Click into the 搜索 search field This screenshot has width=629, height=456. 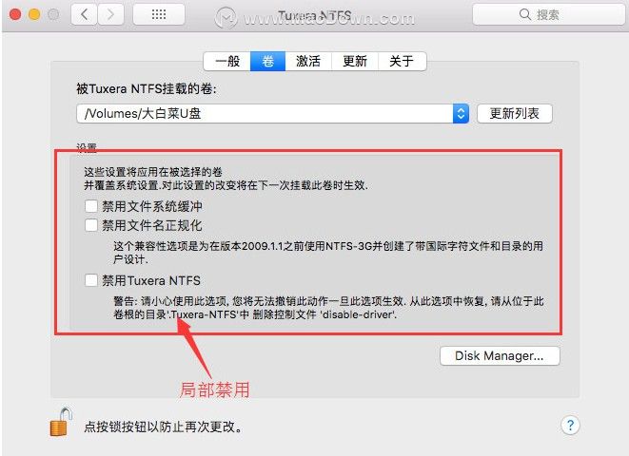tap(548, 15)
